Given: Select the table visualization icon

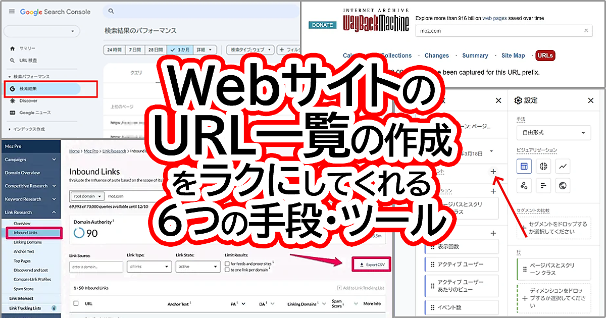Looking at the screenshot, I should 524,166.
